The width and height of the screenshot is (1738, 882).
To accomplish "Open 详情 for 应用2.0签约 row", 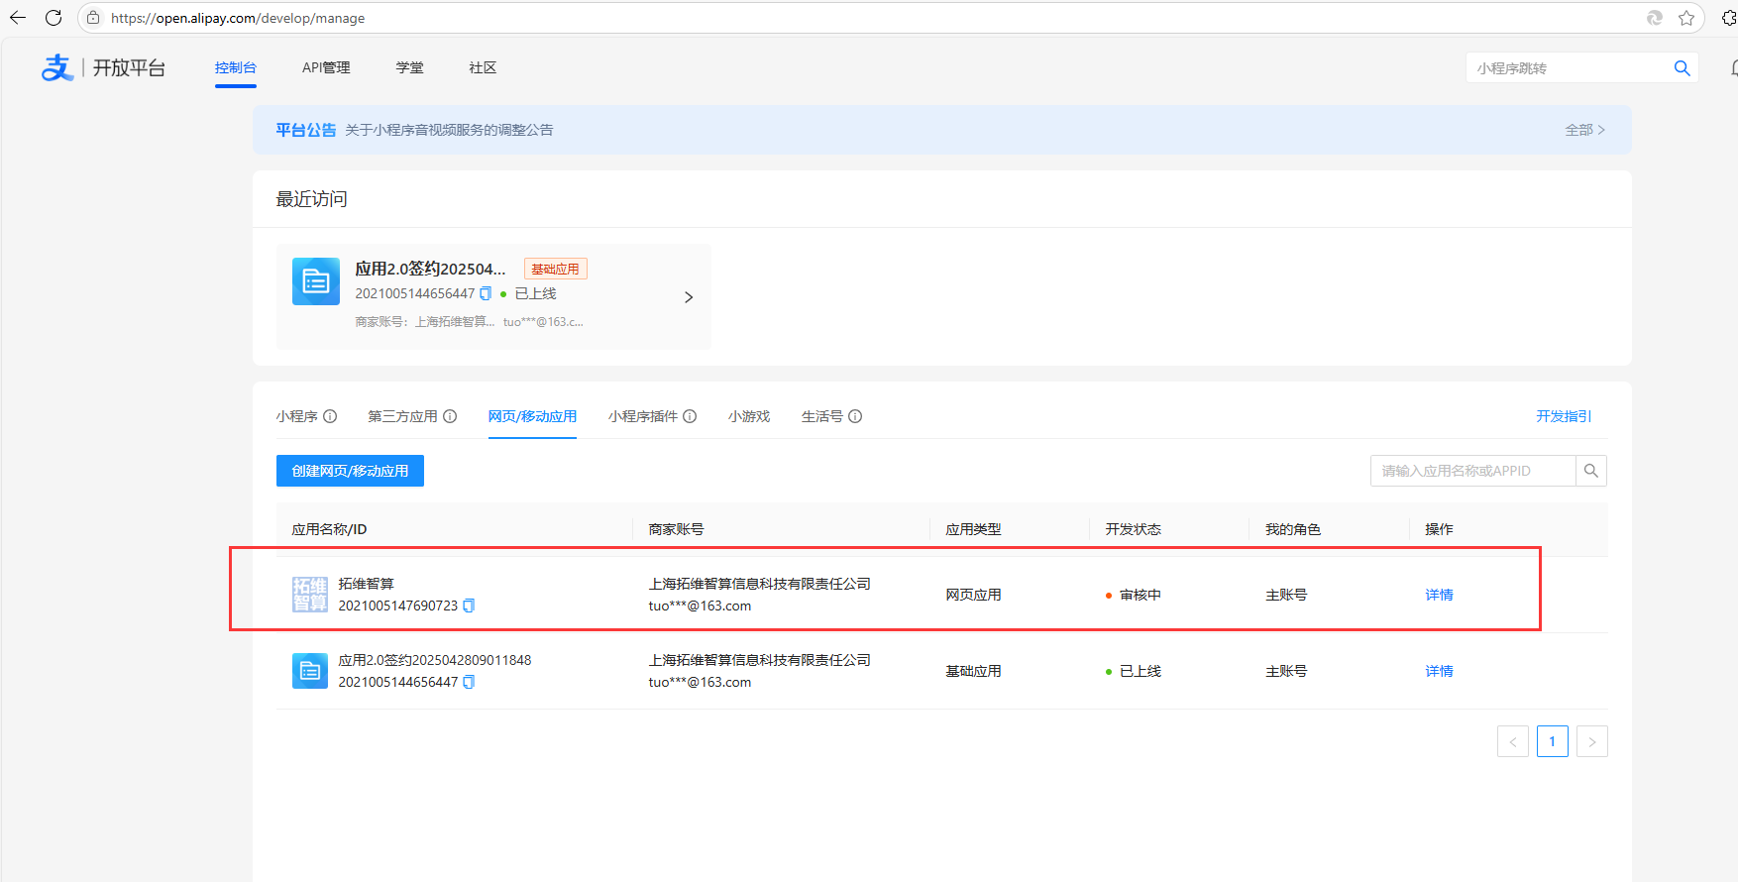I will pos(1439,671).
